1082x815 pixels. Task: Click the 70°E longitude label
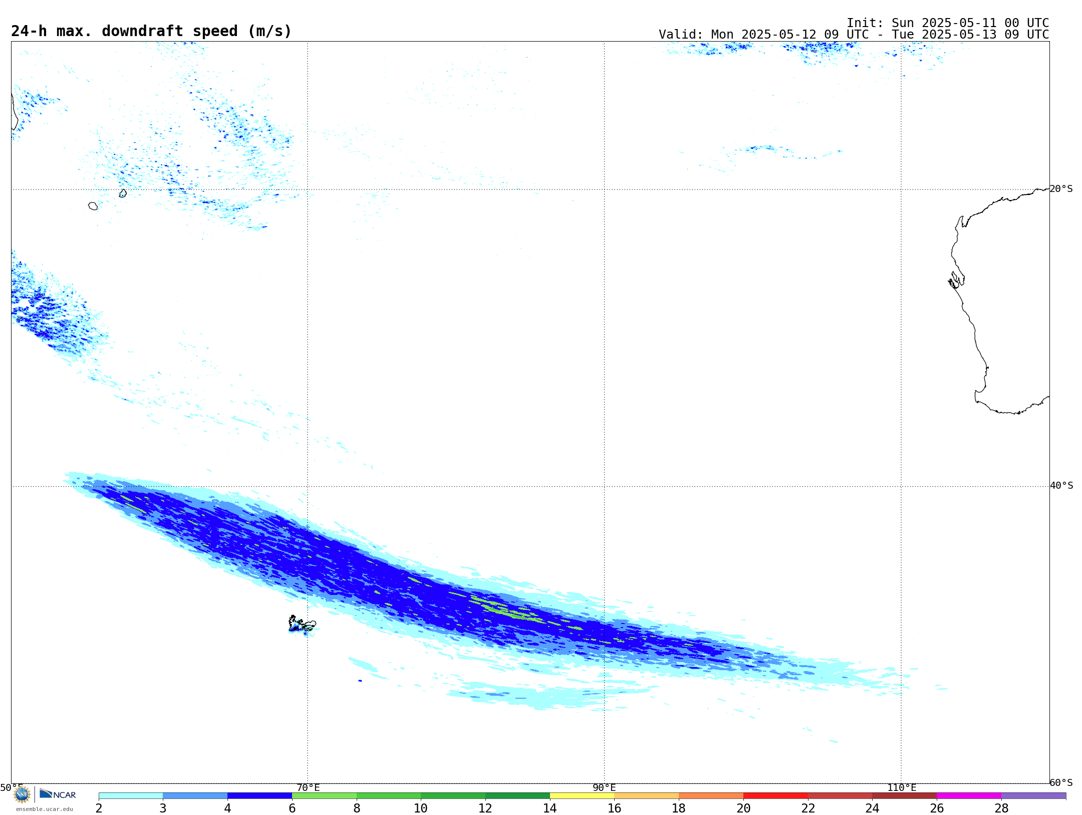tap(308, 788)
